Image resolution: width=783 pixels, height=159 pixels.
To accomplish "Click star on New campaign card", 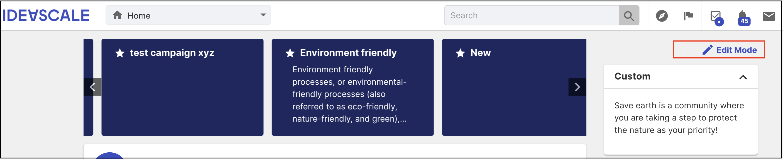I will (460, 53).
